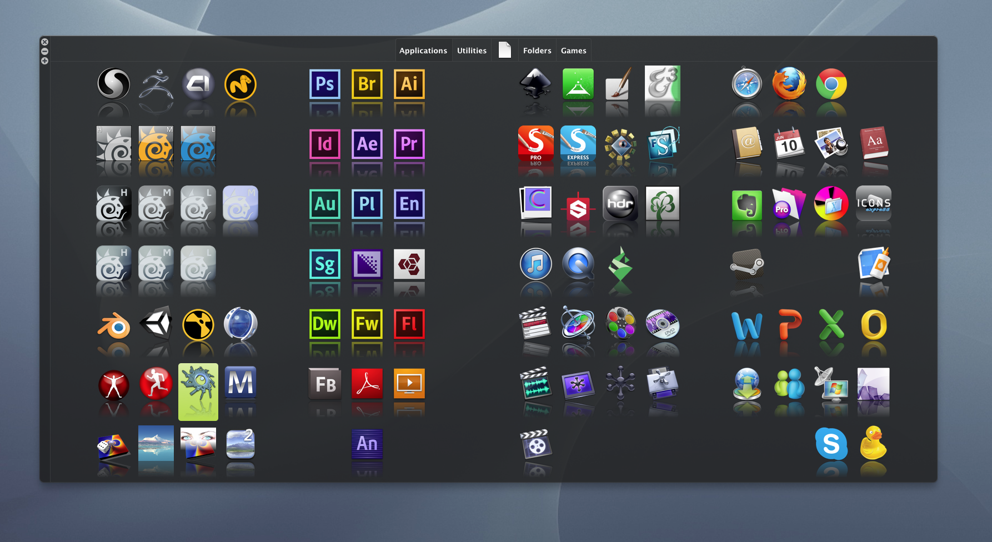Switch to the Applications tab
Image resolution: width=992 pixels, height=542 pixels.
423,51
